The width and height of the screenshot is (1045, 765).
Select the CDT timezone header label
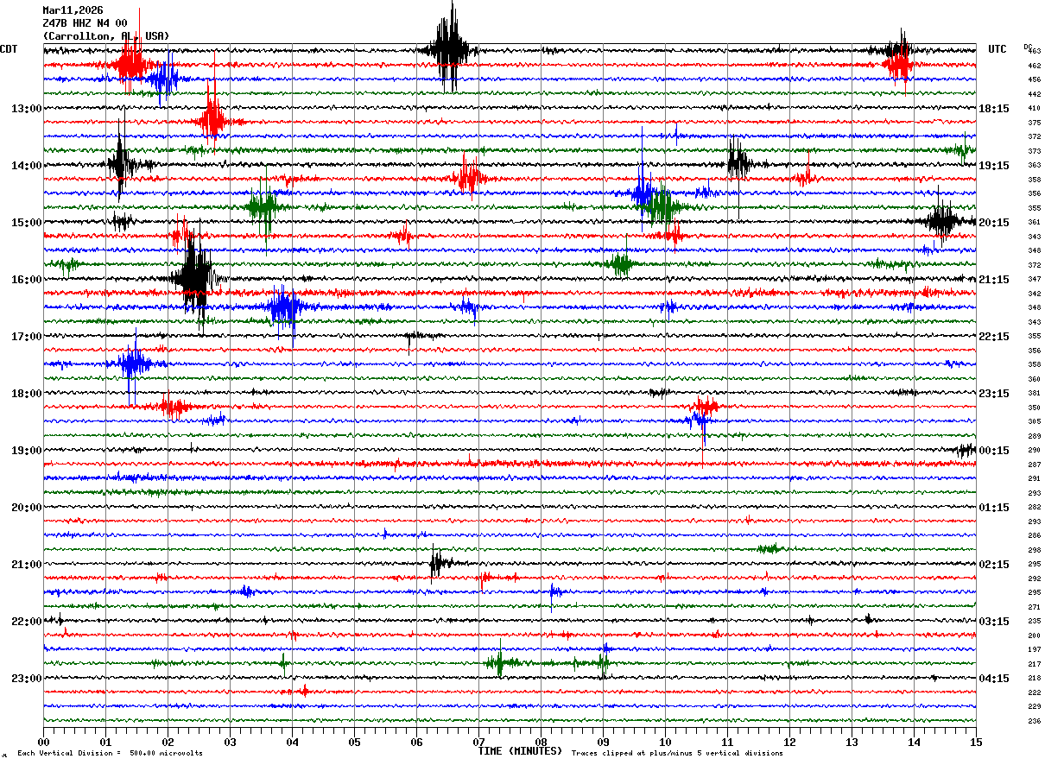9,49
